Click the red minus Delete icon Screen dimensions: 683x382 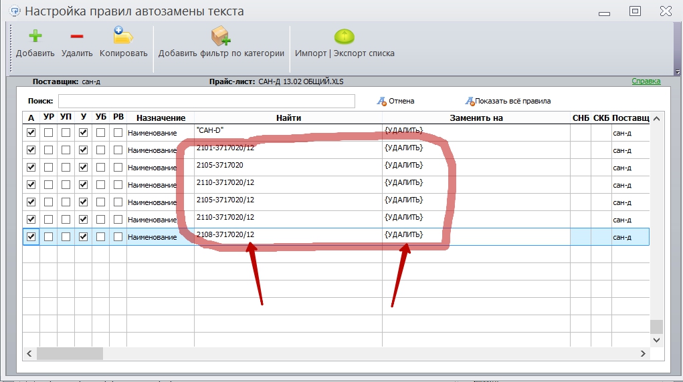coord(77,37)
